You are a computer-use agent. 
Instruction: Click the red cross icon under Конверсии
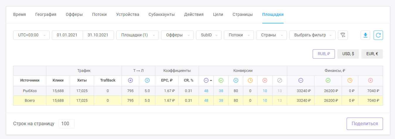(x=265, y=80)
